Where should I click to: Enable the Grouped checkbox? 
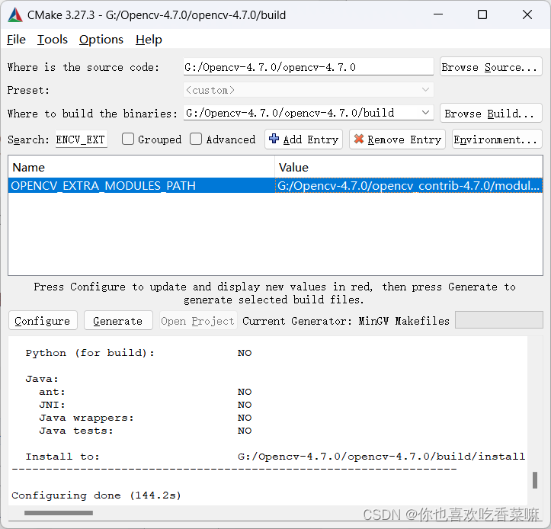coord(128,139)
